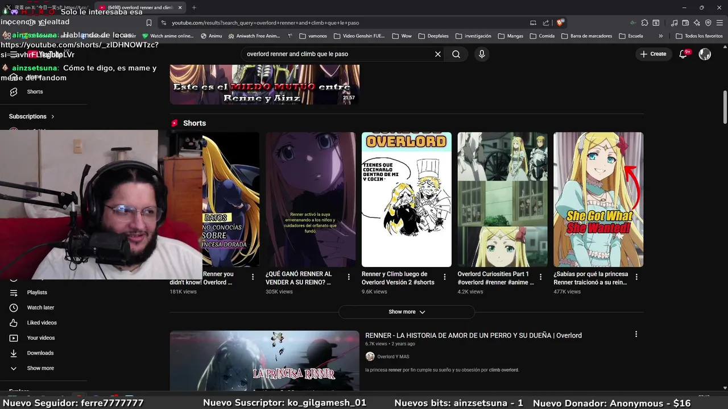
Task: Open the 'Renner activó' short thumbnail
Action: pos(311,199)
